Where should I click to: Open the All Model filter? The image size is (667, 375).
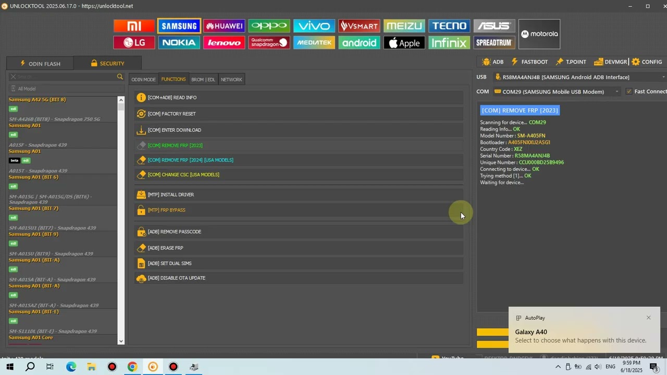coord(66,89)
